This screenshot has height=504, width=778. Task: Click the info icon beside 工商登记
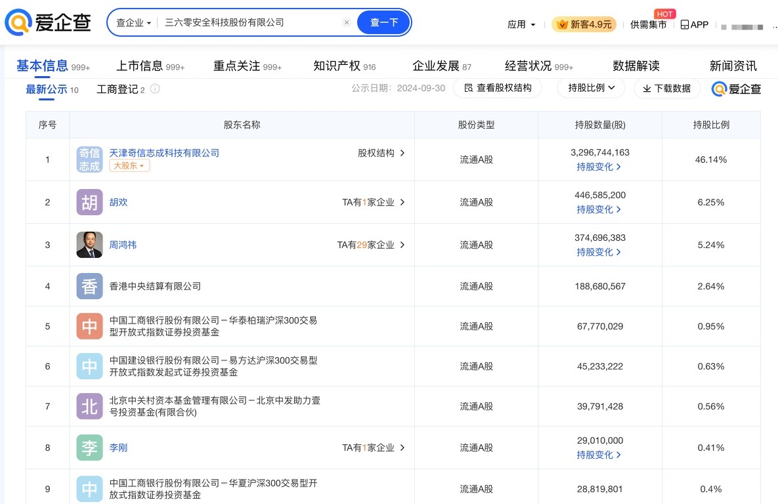pyautogui.click(x=155, y=89)
